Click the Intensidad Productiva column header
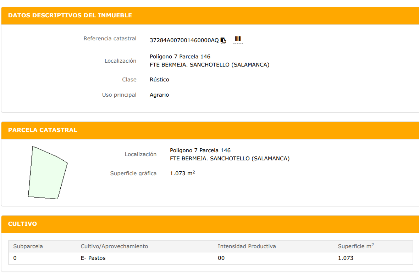 pyautogui.click(x=247, y=246)
